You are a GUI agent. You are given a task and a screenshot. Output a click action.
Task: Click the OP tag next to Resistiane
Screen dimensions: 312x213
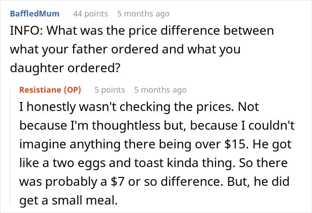point(72,90)
